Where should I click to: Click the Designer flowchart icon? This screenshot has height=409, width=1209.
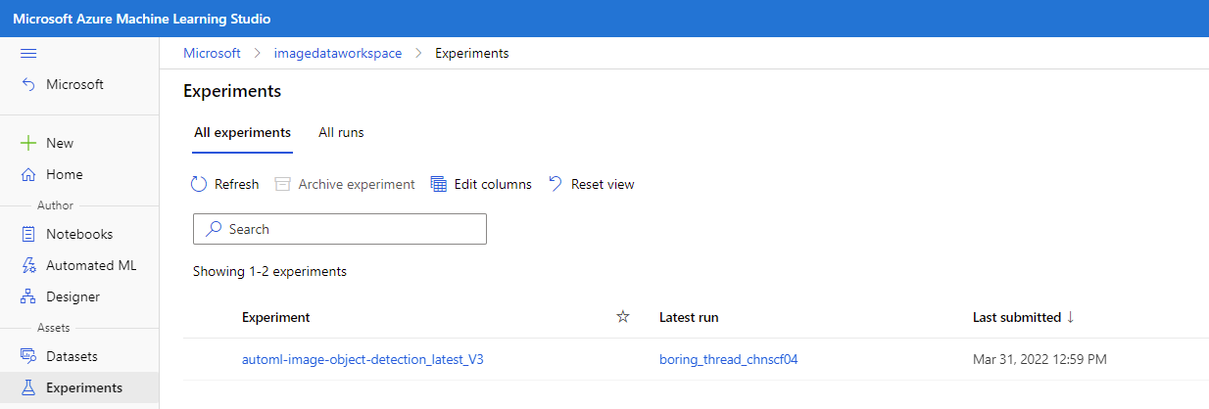coord(28,296)
